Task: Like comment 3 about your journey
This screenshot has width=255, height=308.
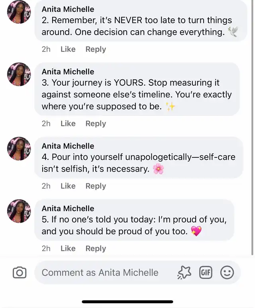Action: click(68, 124)
